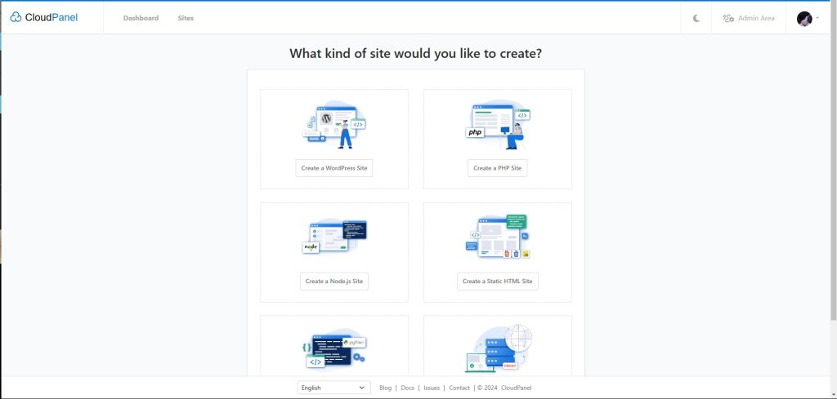The height and width of the screenshot is (399, 837).
Task: Select the Python site illustration
Action: (x=334, y=349)
